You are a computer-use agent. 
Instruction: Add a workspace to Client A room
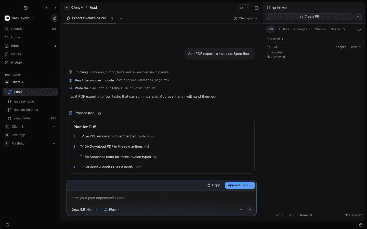(54, 82)
